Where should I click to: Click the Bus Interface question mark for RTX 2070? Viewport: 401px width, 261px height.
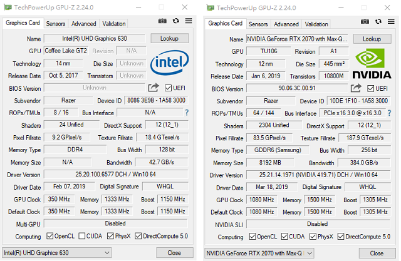(389, 113)
